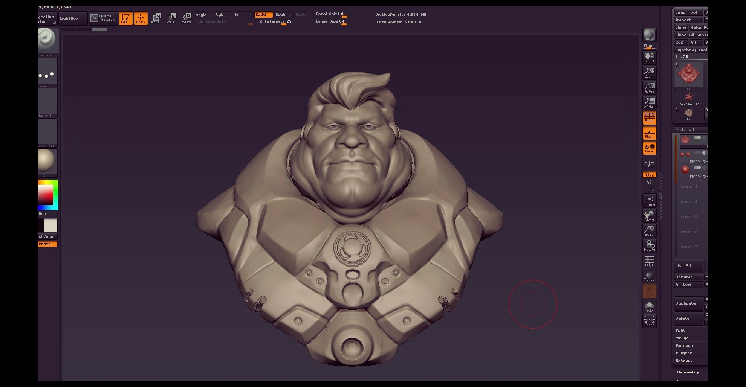Viewport: 746px width, 387px height.
Task: Expand the Geometry palette
Action: pos(688,372)
